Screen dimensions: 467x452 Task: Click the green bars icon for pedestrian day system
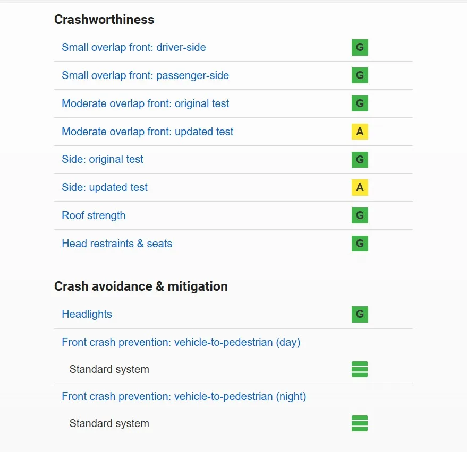click(x=360, y=369)
